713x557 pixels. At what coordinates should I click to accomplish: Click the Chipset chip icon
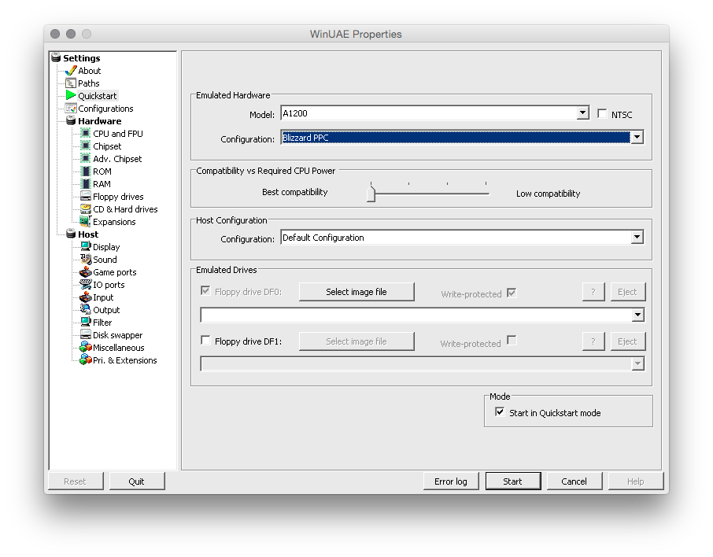click(85, 146)
